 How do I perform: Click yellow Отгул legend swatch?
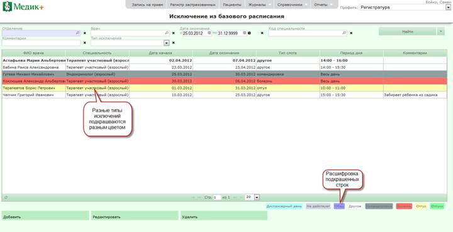pyautogui.click(x=421, y=206)
